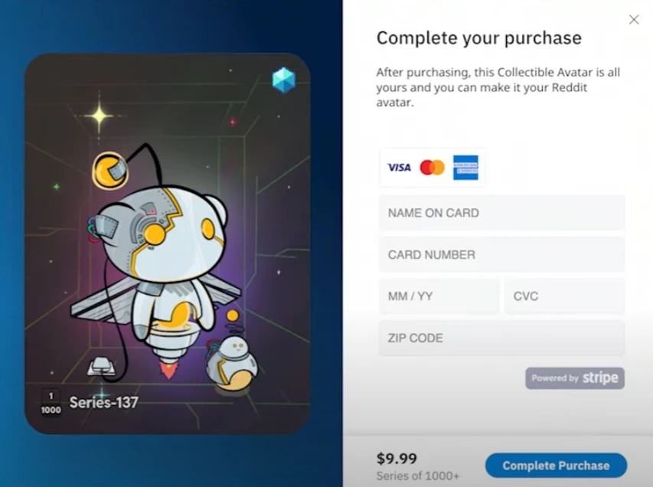Click the 1/1000 edition badge

[51, 403]
